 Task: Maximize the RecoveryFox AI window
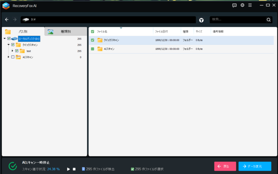[x=268, y=5]
